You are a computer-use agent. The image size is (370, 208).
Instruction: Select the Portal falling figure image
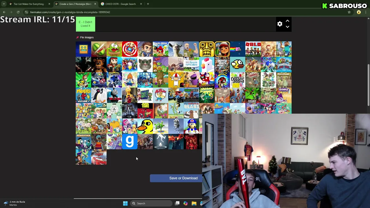(x=160, y=141)
